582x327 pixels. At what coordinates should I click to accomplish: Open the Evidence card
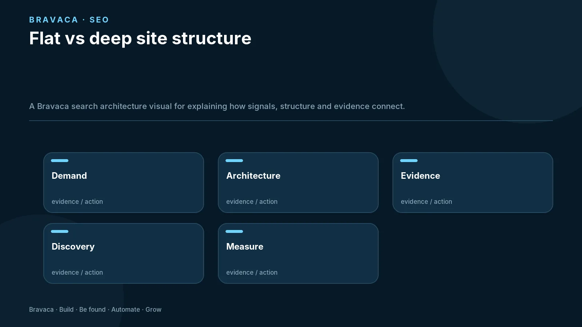[x=473, y=182]
